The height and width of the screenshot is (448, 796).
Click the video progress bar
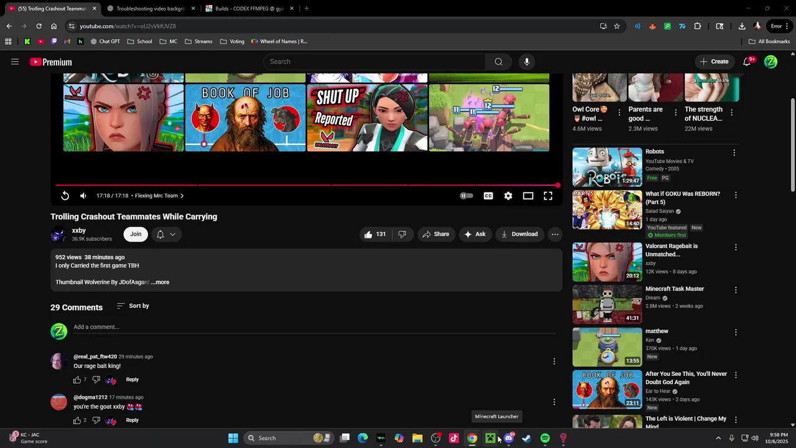click(307, 185)
